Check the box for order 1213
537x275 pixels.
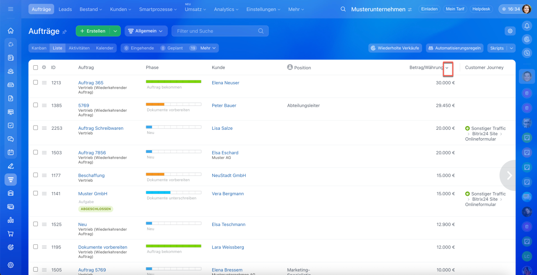pos(36,82)
